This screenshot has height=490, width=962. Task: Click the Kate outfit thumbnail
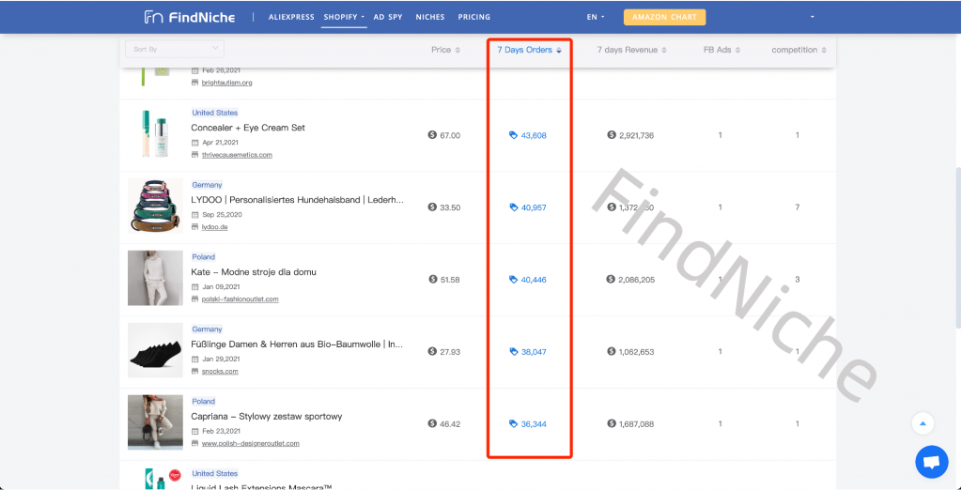[x=155, y=278]
